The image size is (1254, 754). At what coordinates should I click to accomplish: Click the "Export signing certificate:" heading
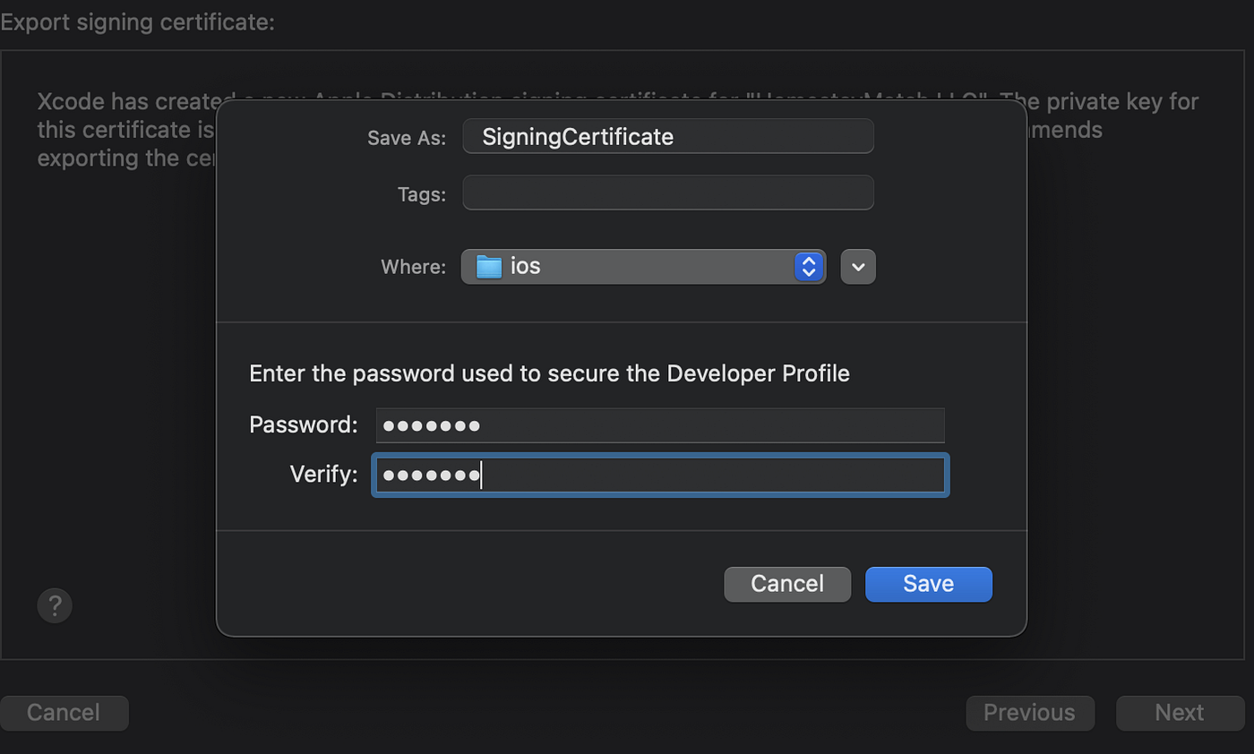[137, 22]
